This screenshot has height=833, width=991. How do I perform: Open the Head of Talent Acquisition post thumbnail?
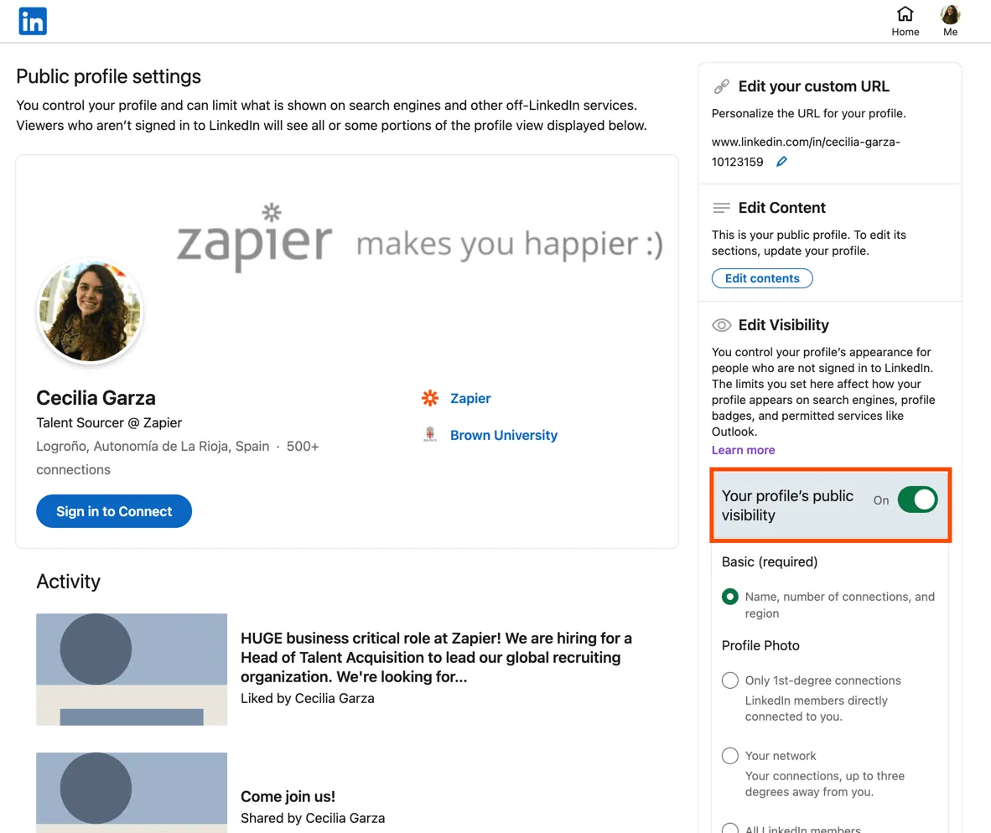point(132,669)
